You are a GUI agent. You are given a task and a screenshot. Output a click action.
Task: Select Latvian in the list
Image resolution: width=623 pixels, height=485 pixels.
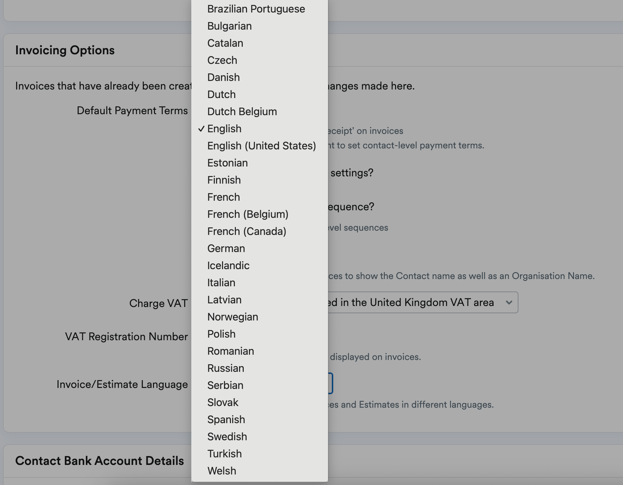coord(260,300)
